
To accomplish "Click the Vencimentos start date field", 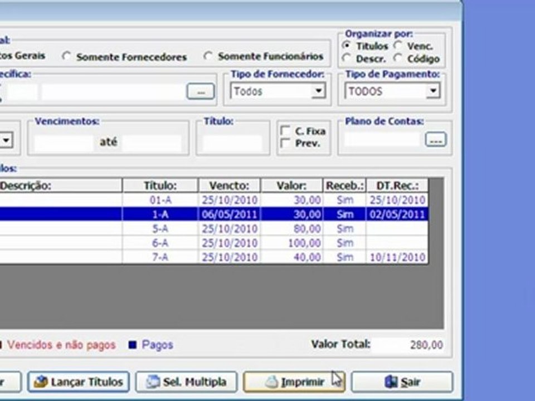I will (x=64, y=143).
